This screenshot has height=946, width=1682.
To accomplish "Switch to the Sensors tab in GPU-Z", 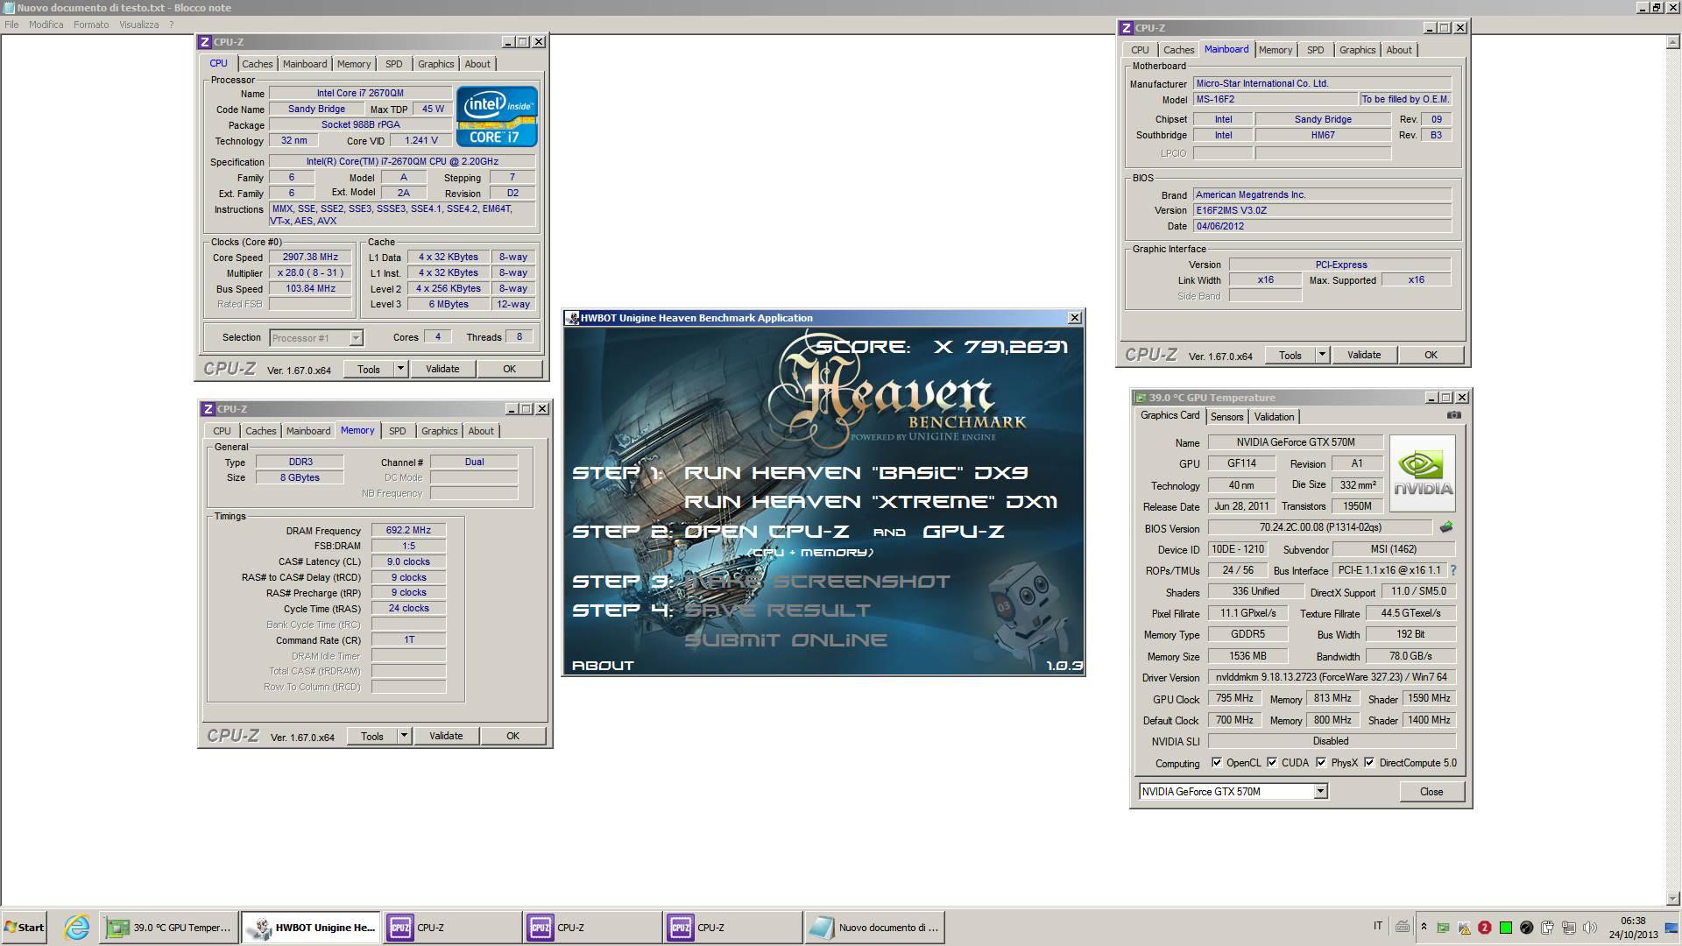I will tap(1226, 417).
